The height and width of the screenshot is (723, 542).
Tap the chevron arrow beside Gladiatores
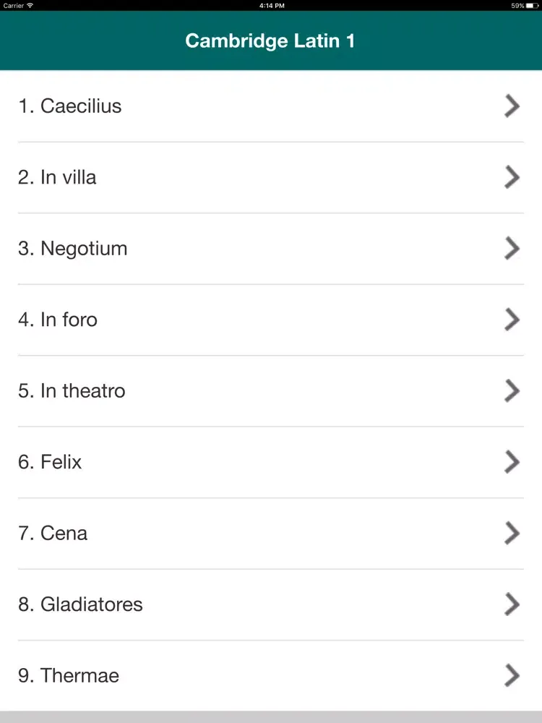512,604
